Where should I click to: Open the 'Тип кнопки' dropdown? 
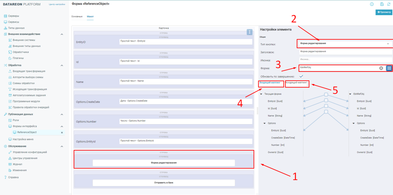(344, 44)
